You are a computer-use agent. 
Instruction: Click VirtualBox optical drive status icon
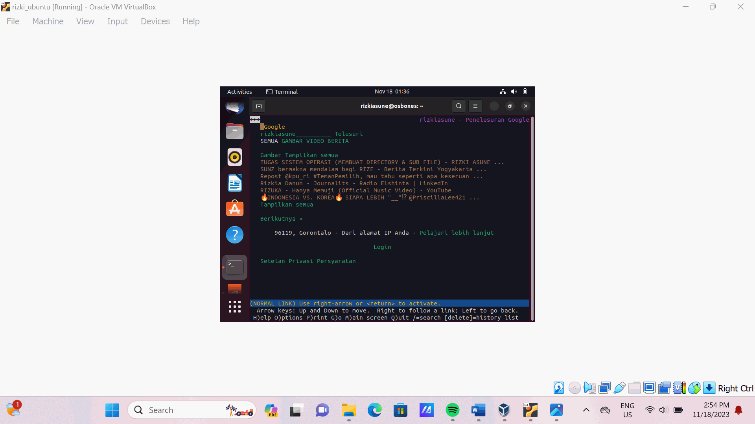pos(575,388)
